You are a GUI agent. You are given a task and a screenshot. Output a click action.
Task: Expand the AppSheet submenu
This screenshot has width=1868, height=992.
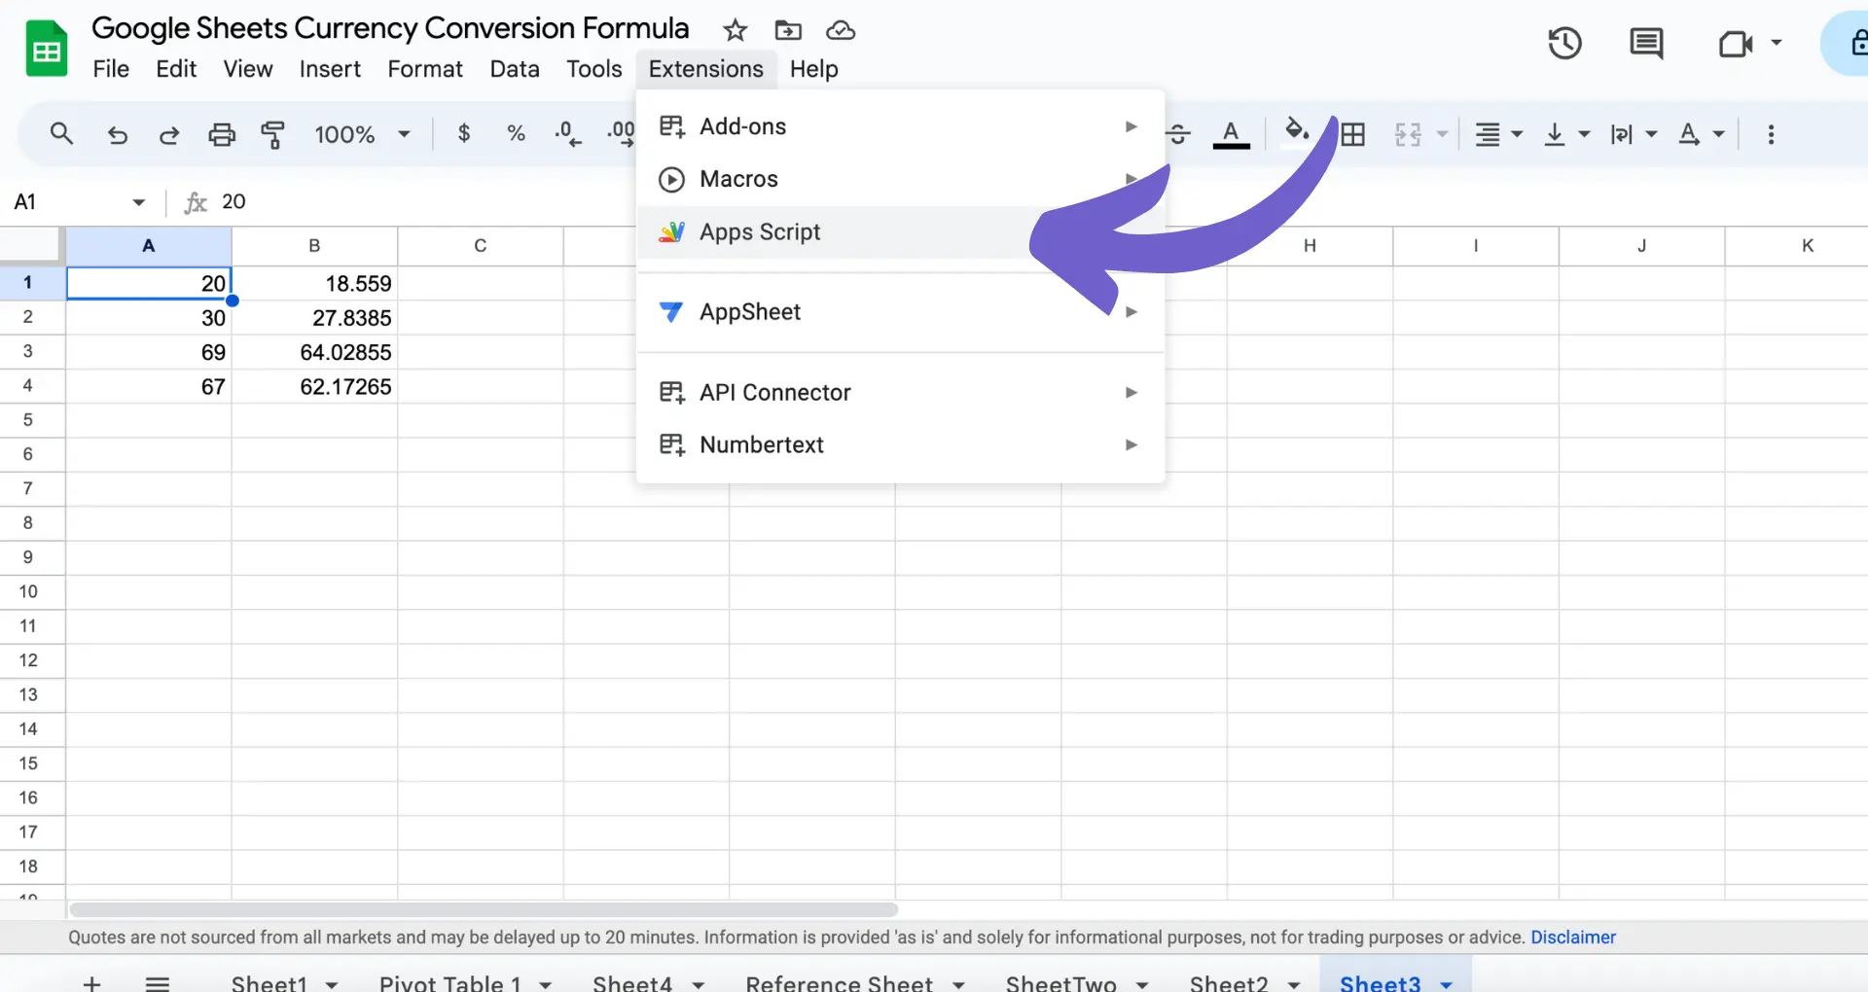click(900, 312)
